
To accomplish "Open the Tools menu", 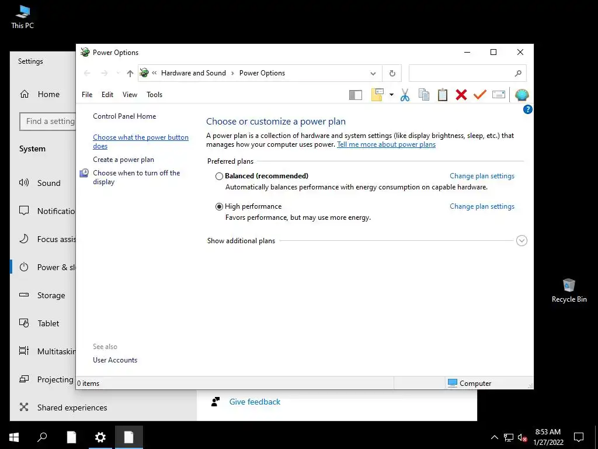I will (x=154, y=95).
